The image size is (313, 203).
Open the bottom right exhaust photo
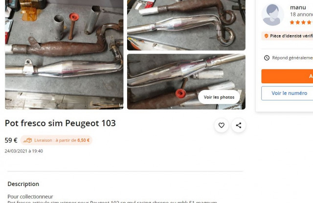coord(186,82)
